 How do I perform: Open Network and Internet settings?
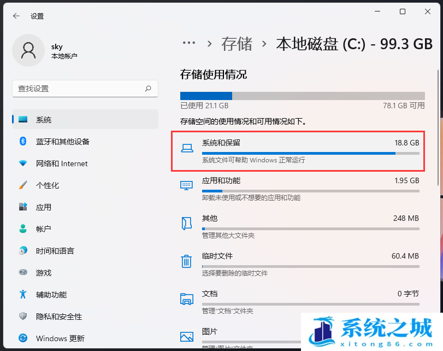(61, 163)
